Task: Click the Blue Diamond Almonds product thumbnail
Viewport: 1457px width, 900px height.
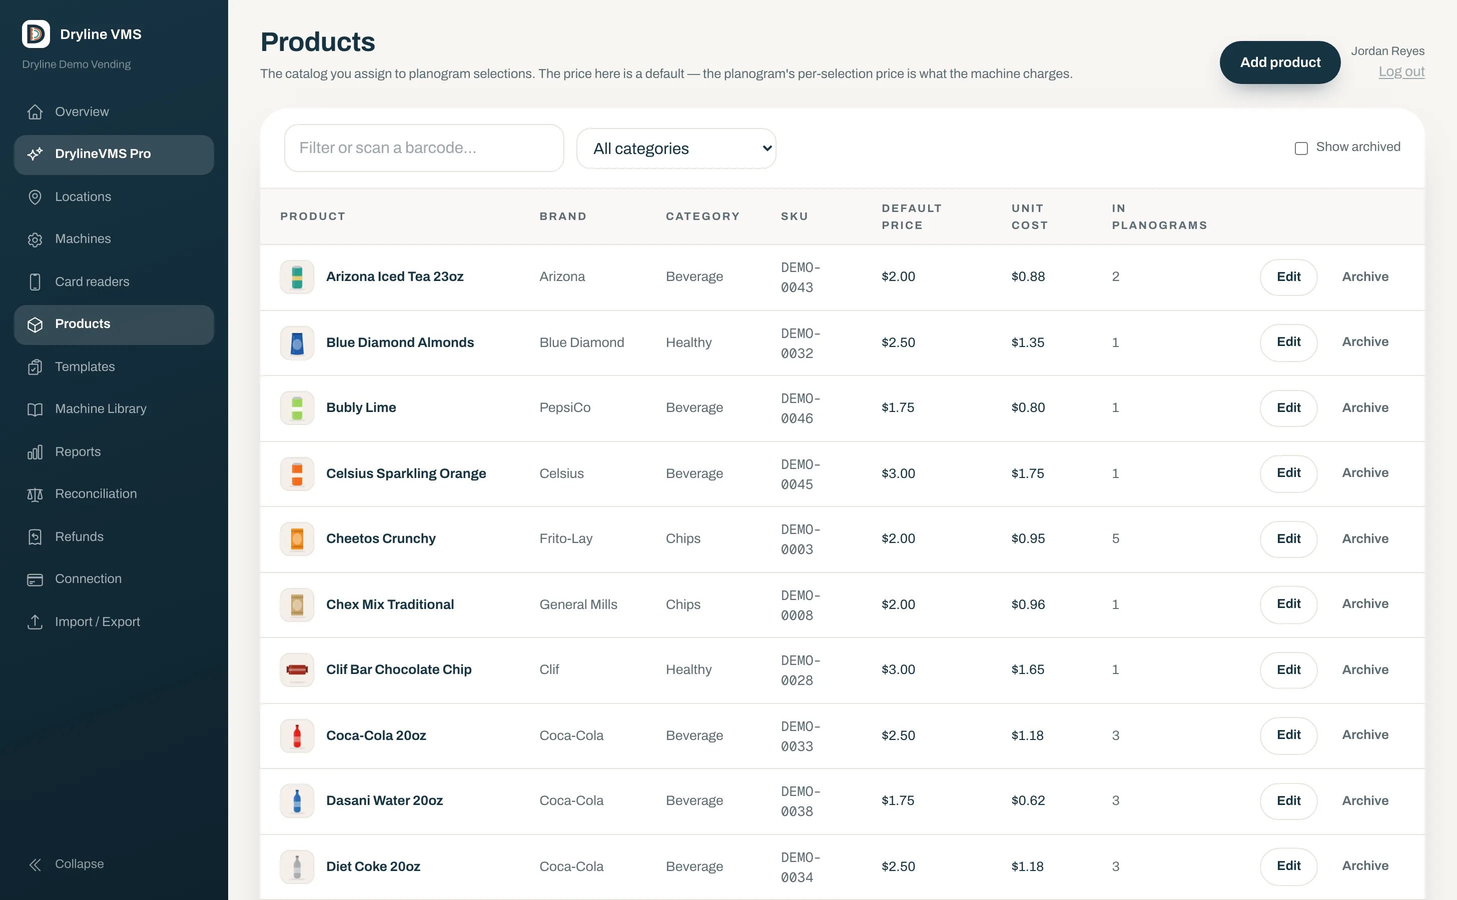Action: [297, 343]
